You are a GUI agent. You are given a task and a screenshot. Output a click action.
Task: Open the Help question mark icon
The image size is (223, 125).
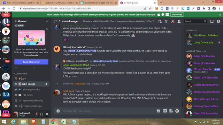click(x=218, y=22)
